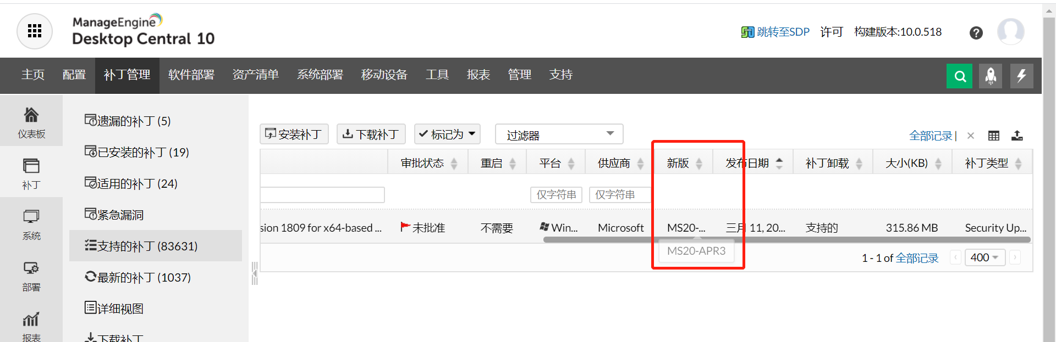Open 已安装的补丁 (19) list

[x=137, y=152]
